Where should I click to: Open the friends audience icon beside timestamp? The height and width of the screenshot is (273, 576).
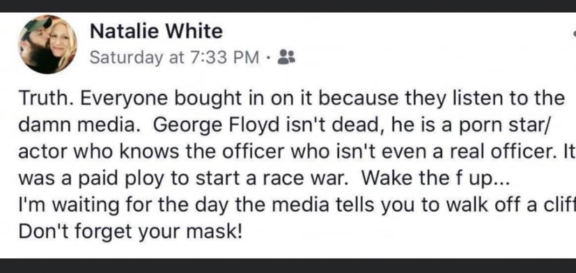point(286,57)
